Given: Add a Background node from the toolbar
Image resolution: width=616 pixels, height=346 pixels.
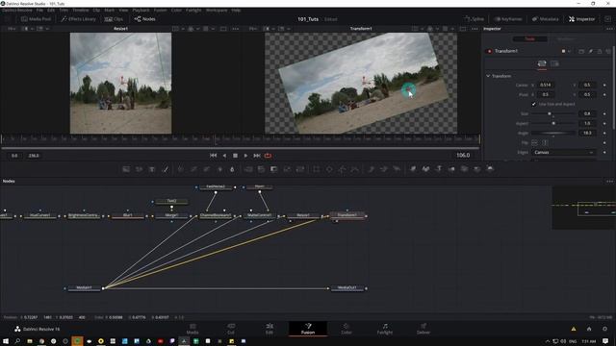Looking at the screenshot, I should coord(126,169).
